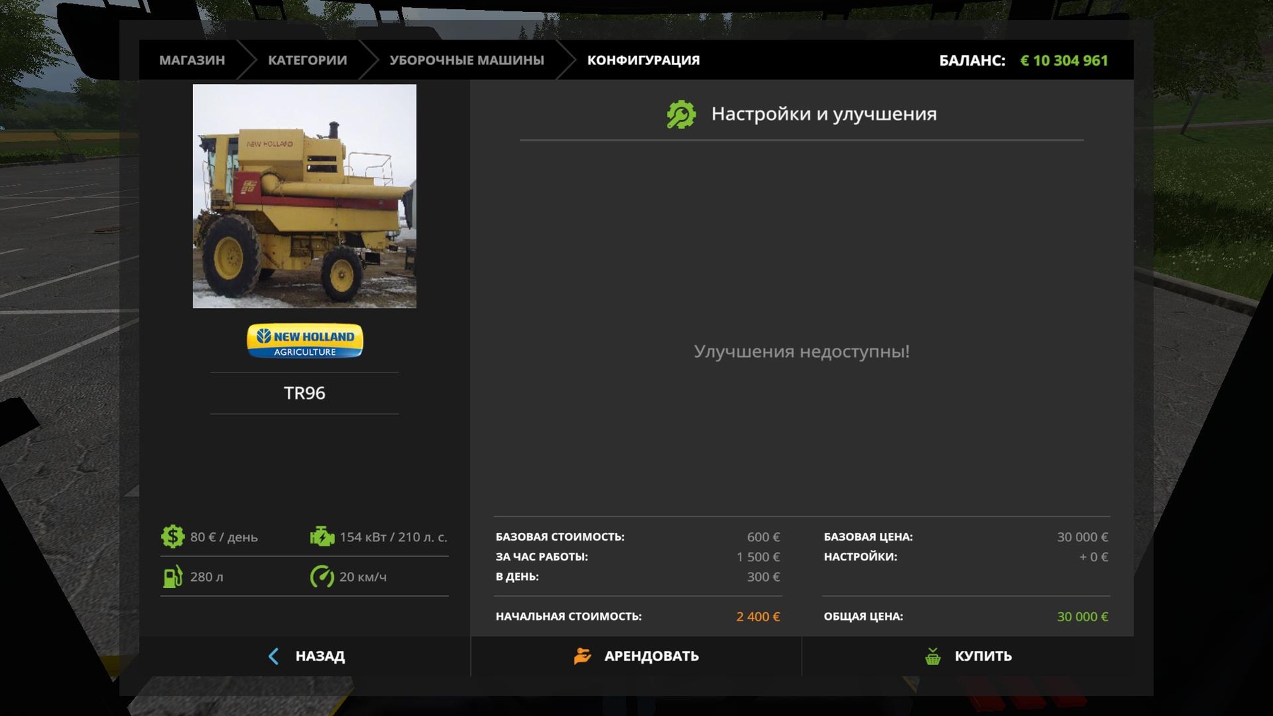The height and width of the screenshot is (716, 1273).
Task: Go to Категории breadcrumb
Action: (x=307, y=60)
